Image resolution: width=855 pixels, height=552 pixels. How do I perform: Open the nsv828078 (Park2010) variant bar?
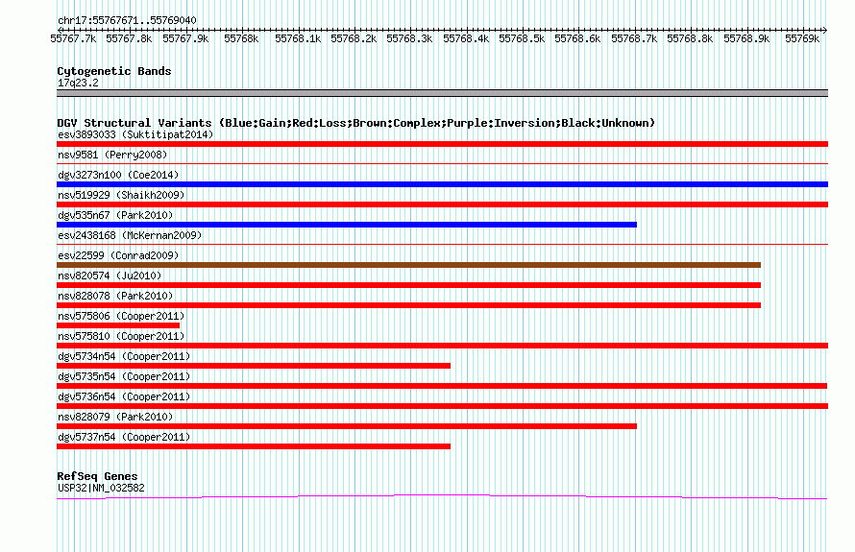pyautogui.click(x=408, y=305)
